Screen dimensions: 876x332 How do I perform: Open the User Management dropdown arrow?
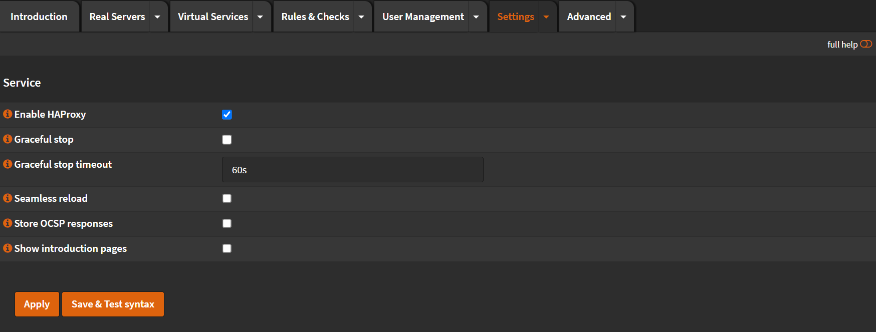tap(476, 17)
